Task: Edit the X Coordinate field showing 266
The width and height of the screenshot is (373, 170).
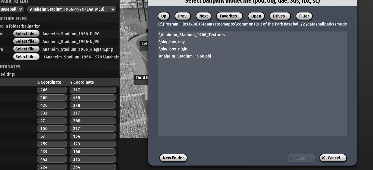Action: [x=52, y=90]
